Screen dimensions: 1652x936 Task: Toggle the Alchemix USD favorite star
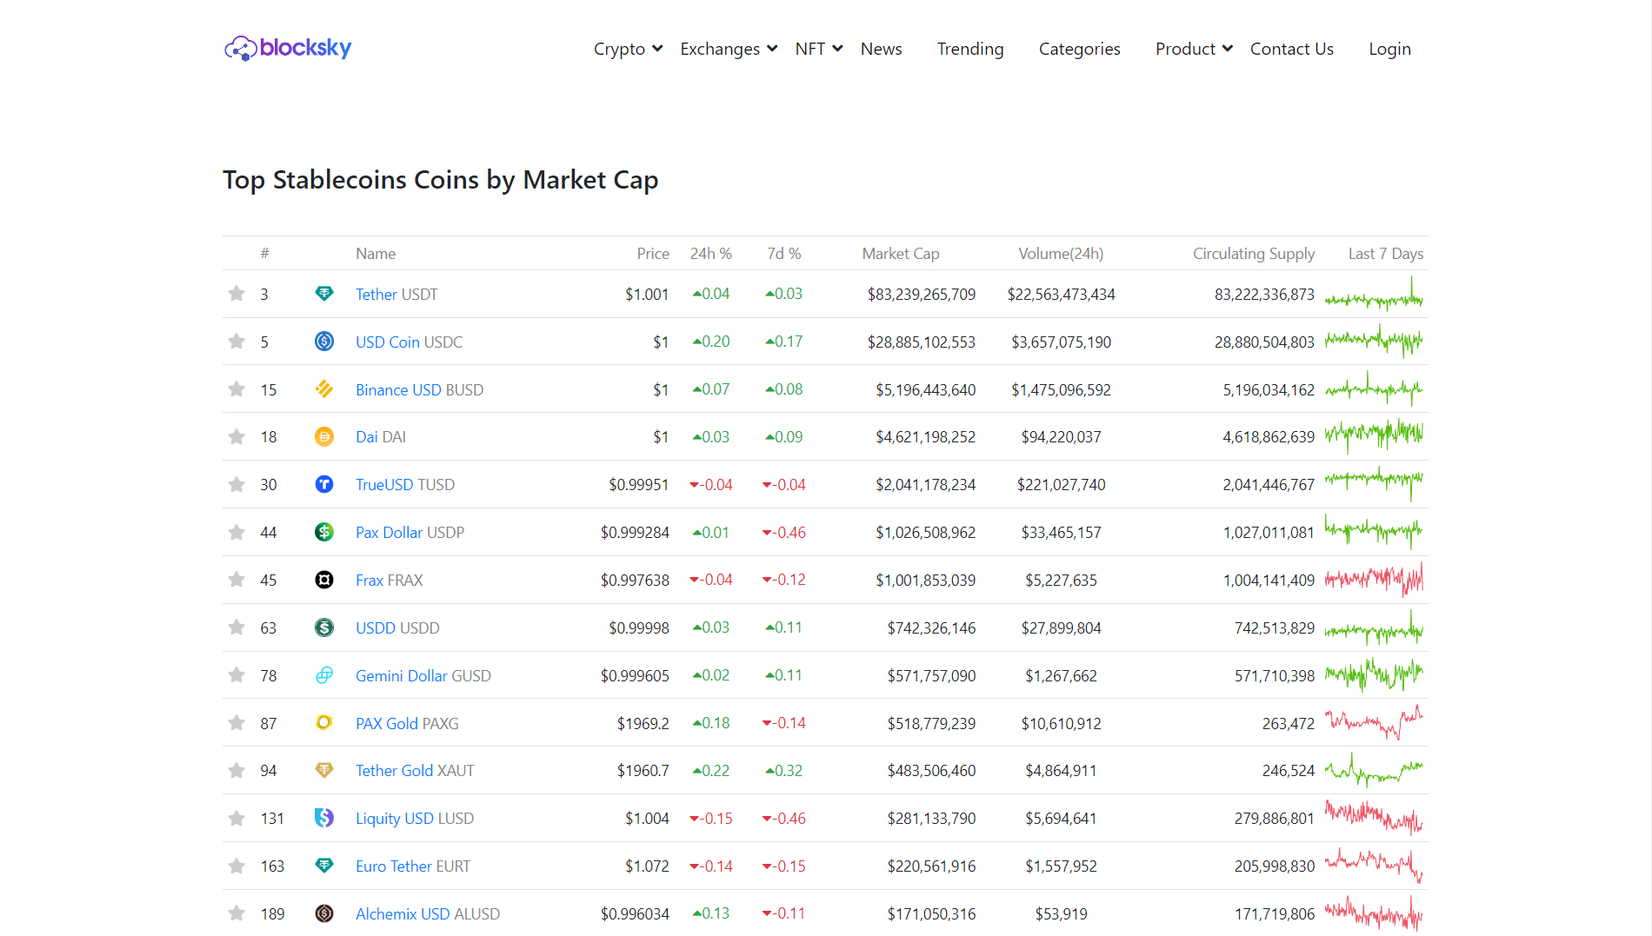236,913
